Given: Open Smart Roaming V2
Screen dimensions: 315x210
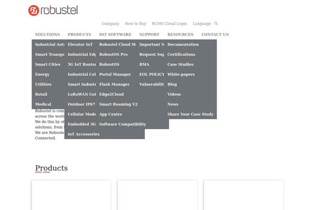Looking at the screenshot, I should [118, 104].
